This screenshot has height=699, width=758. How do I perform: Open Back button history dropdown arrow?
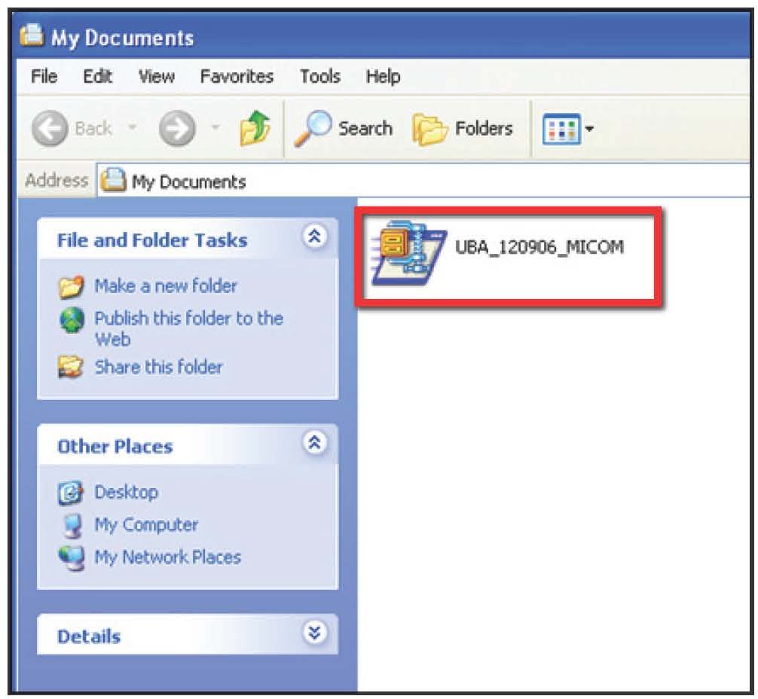click(132, 127)
